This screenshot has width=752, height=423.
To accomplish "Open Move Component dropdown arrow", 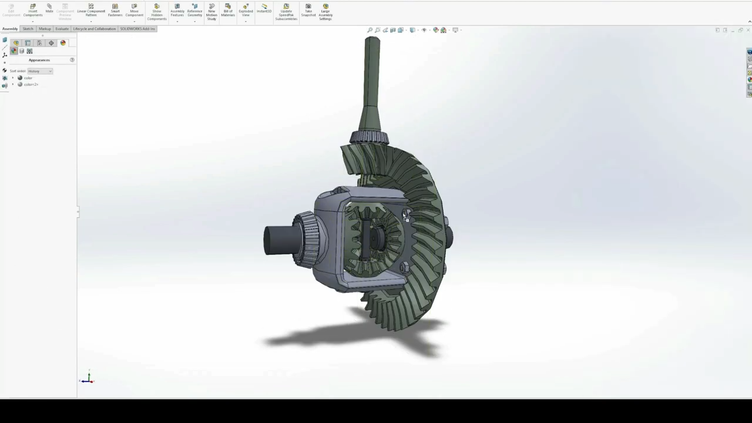I will [134, 21].
